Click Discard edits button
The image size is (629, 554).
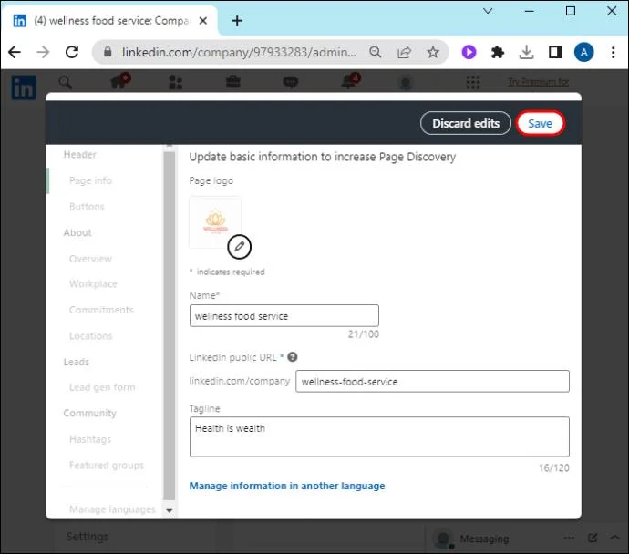pos(466,124)
